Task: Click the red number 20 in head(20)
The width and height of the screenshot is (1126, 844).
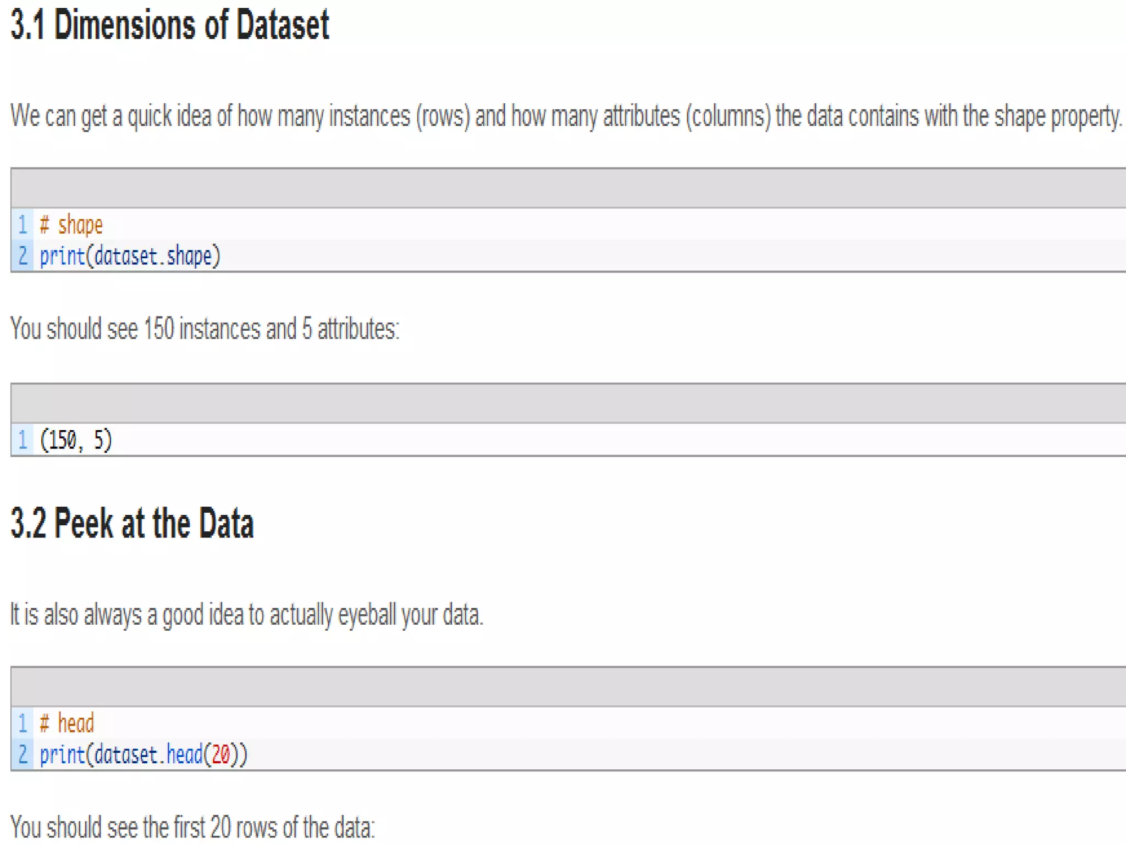Action: tap(220, 754)
